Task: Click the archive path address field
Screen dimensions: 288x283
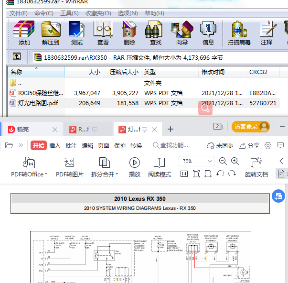Action: point(160,58)
